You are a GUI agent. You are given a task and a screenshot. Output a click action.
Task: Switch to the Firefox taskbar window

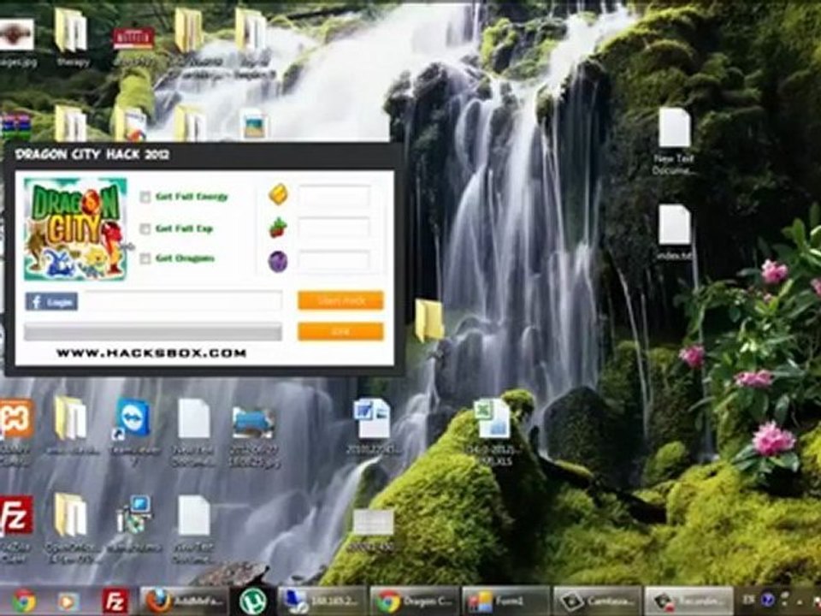tap(185, 601)
